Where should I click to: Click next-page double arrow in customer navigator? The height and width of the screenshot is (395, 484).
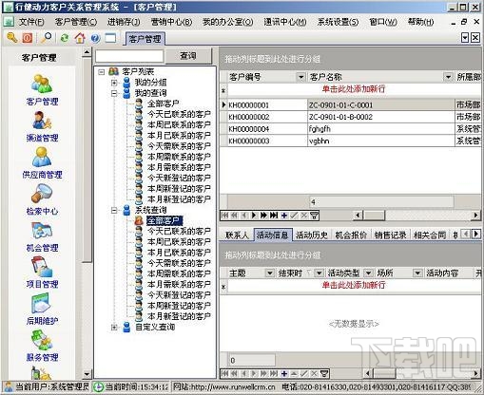(x=263, y=216)
